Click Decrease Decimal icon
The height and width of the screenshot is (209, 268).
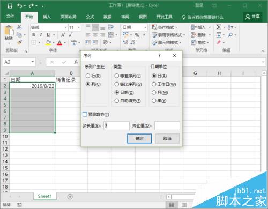133,42
